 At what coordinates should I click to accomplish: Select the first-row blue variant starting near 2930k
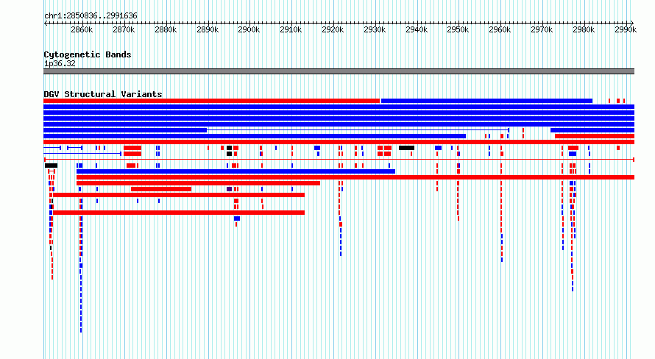click(x=486, y=101)
